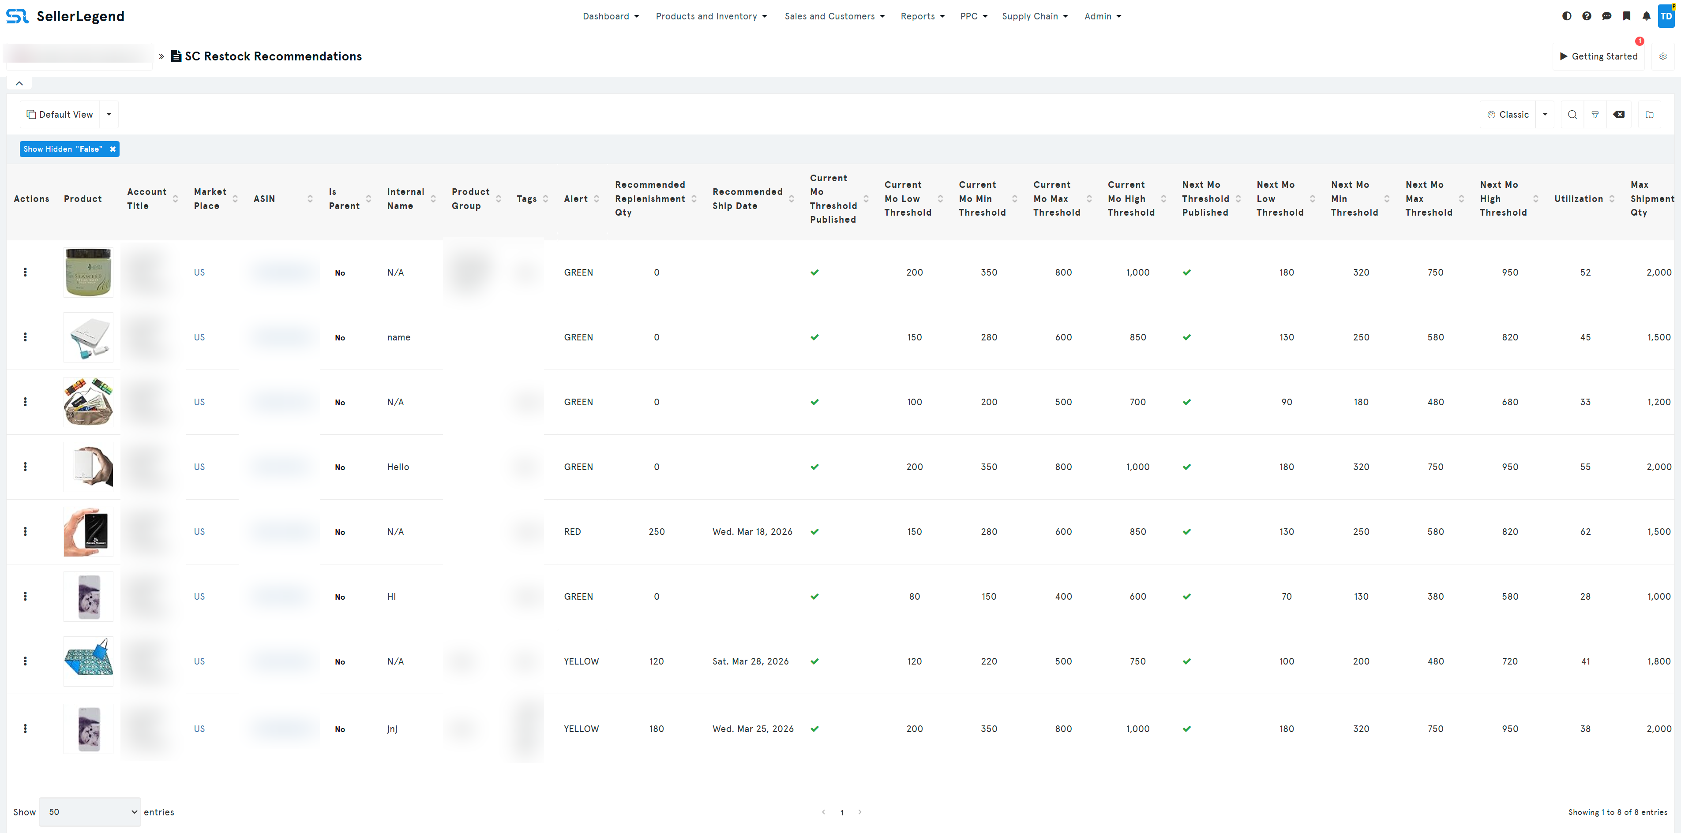Open the Products and Inventory menu

711,16
